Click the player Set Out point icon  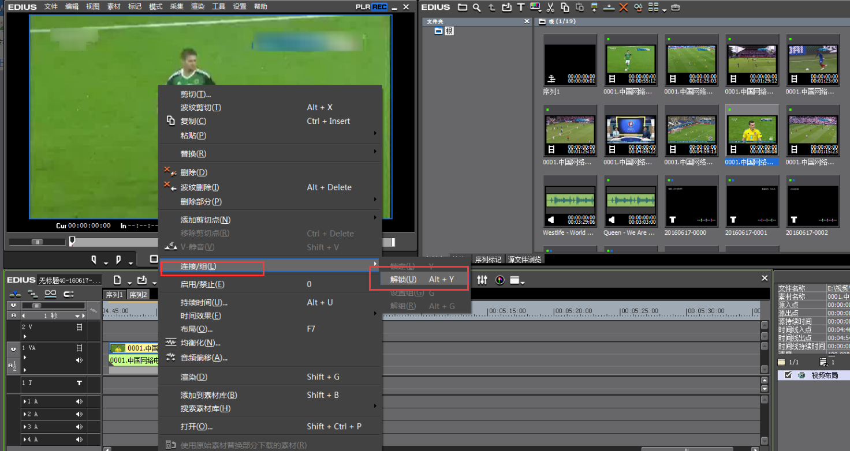point(118,260)
